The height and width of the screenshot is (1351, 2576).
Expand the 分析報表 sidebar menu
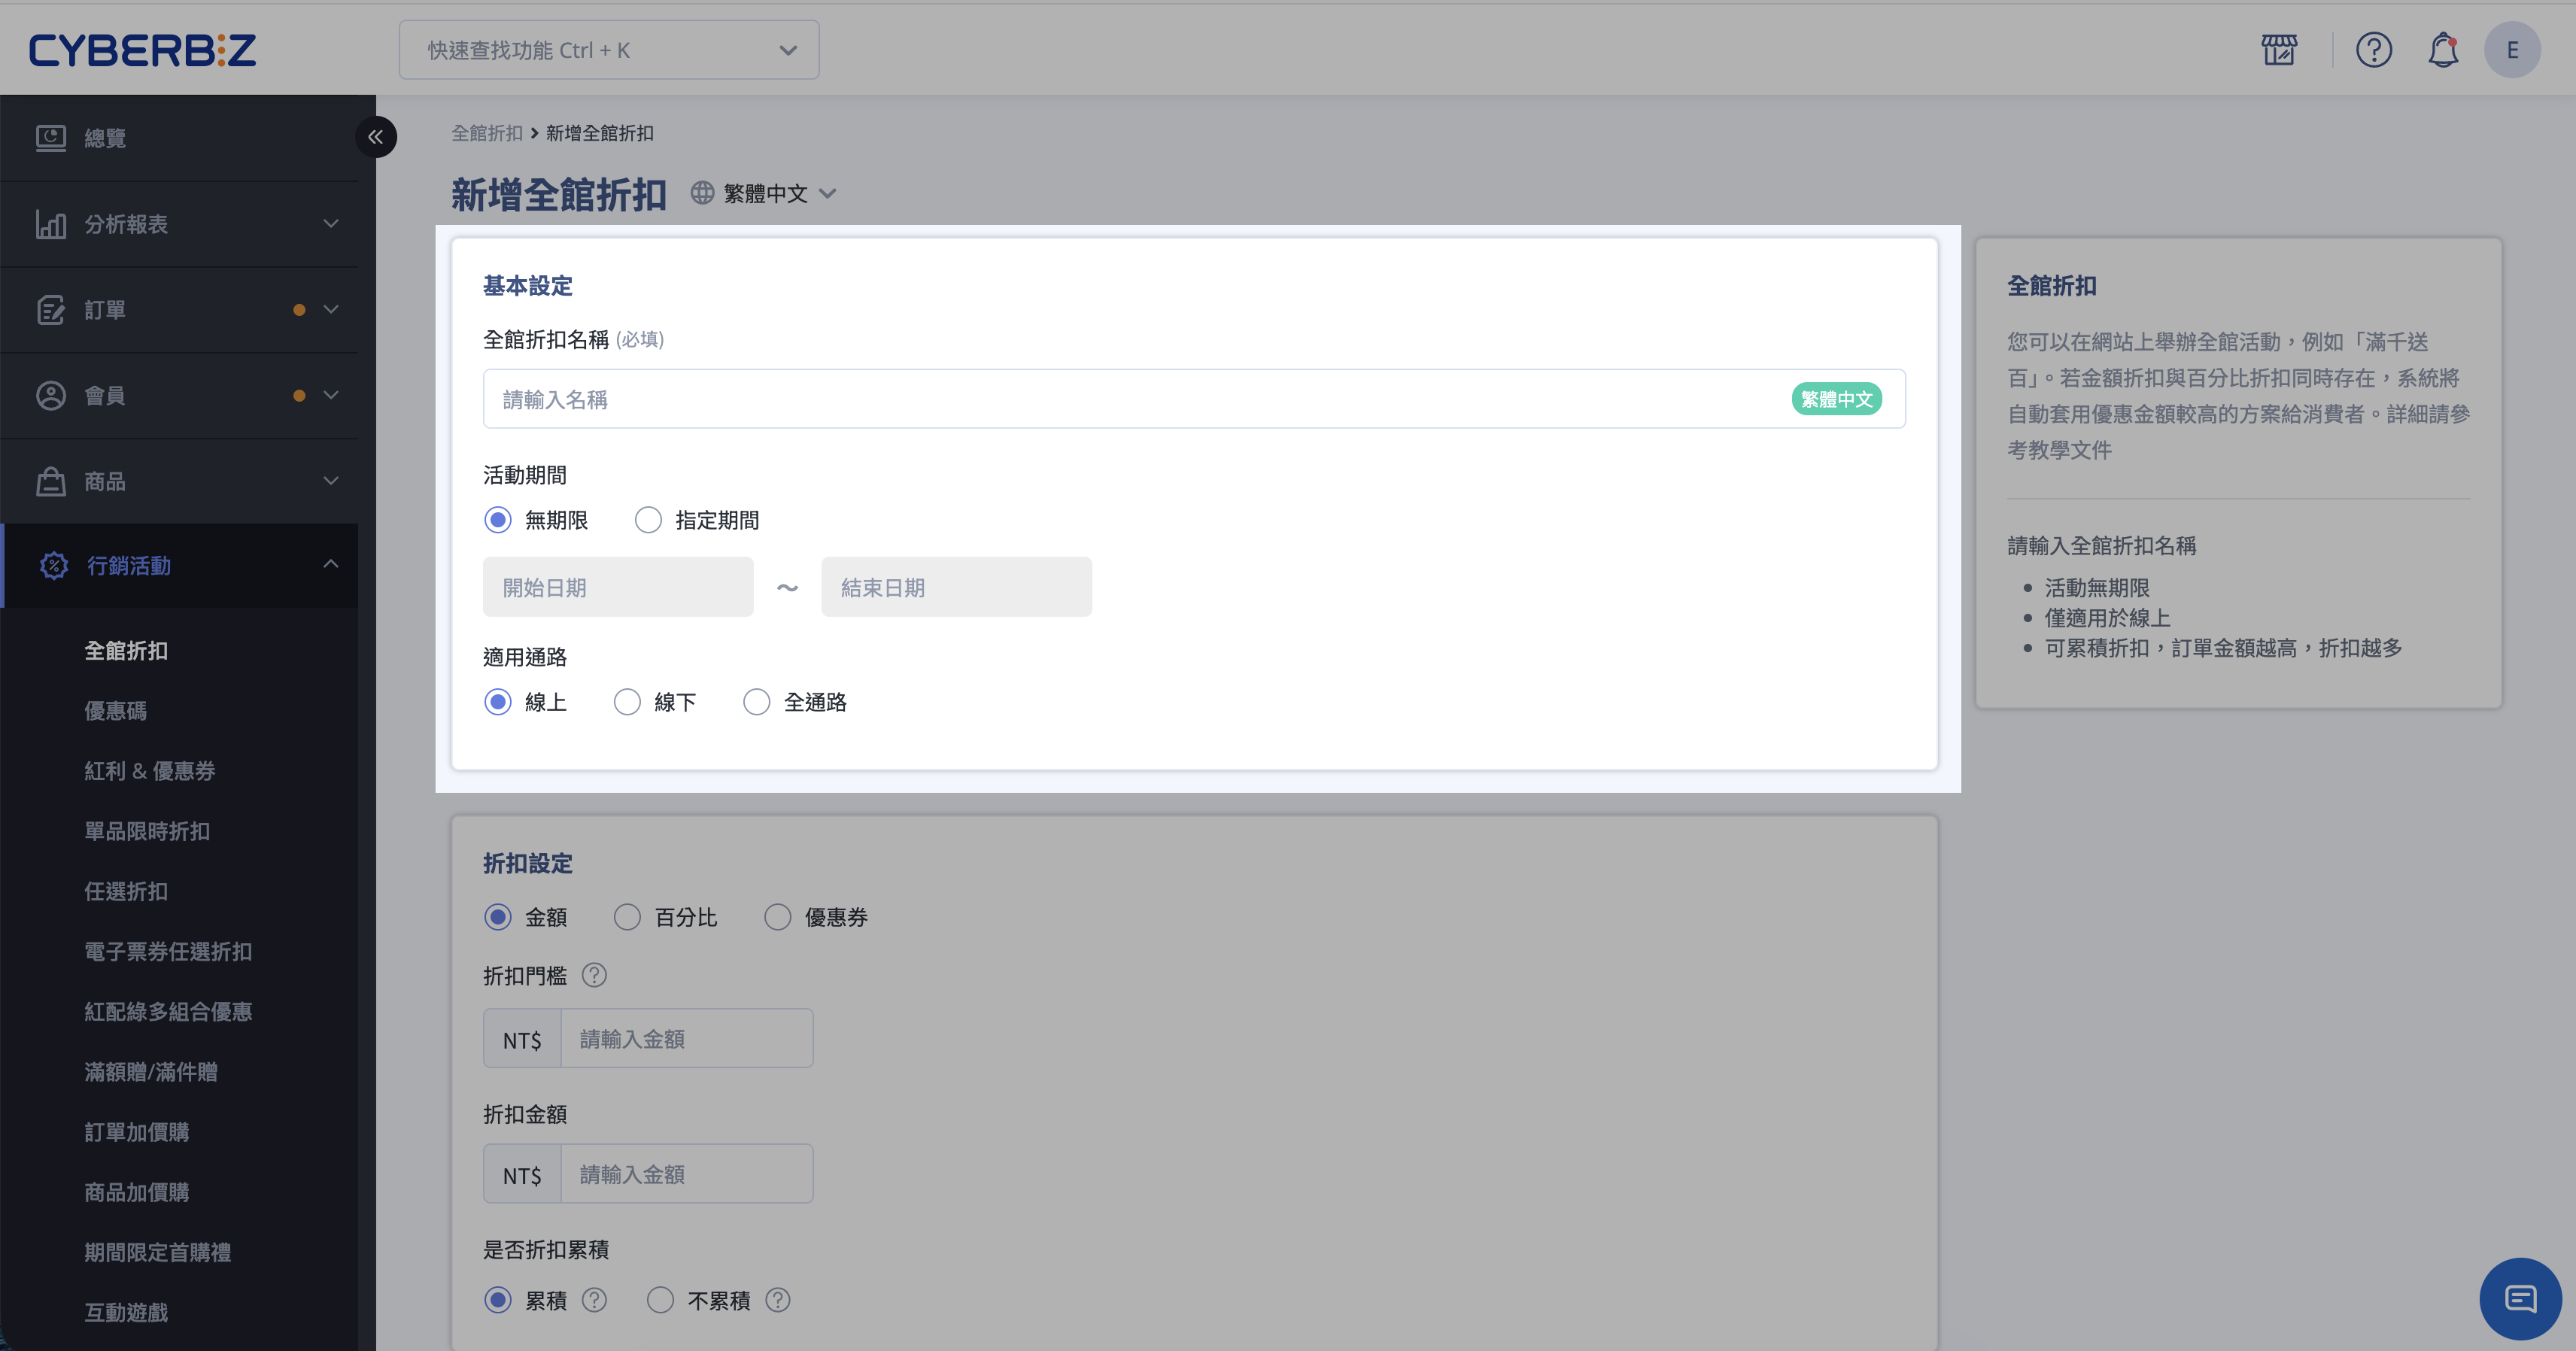click(x=180, y=223)
